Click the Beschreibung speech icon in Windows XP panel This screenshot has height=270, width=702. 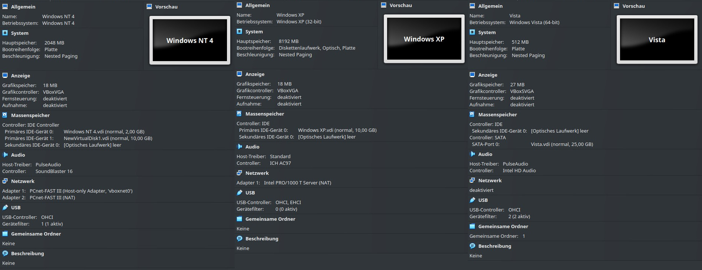pos(240,239)
